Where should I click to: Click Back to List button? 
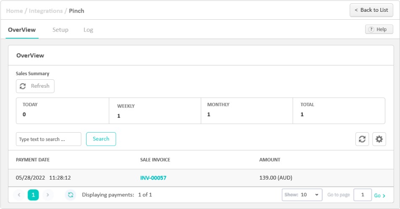point(371,10)
